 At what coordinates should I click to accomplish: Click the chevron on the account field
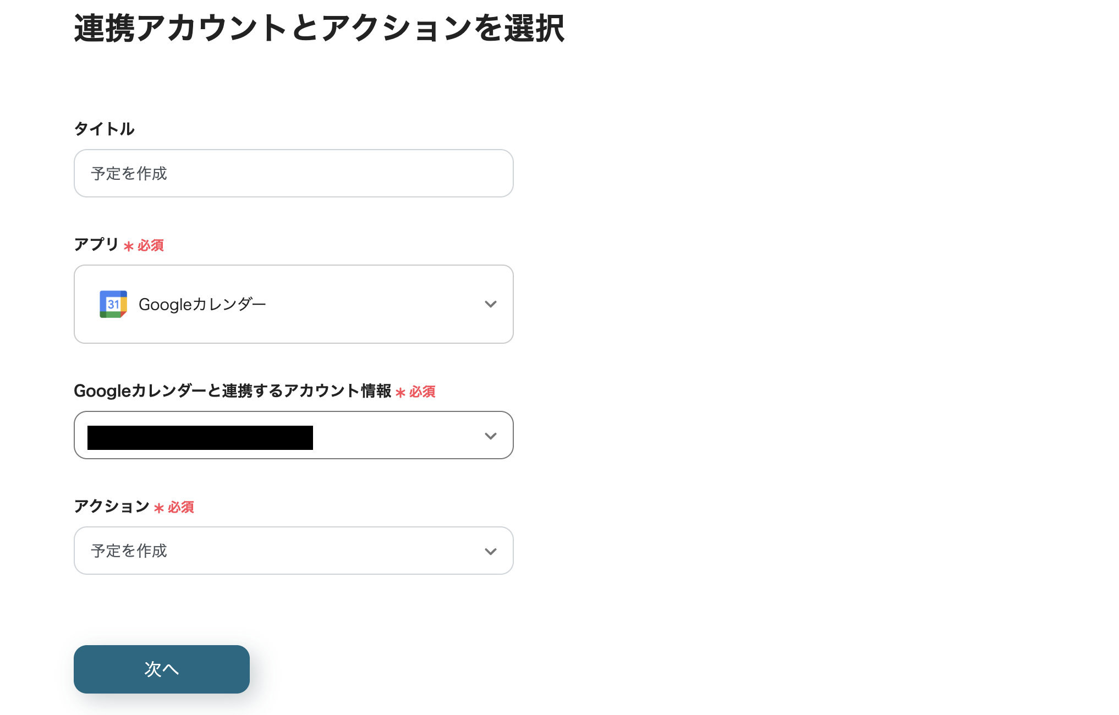(491, 435)
